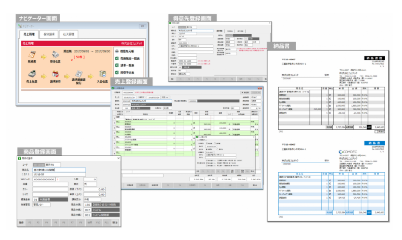
Task: Click COMDEC logo on blue delivery note
Action: click(348, 152)
